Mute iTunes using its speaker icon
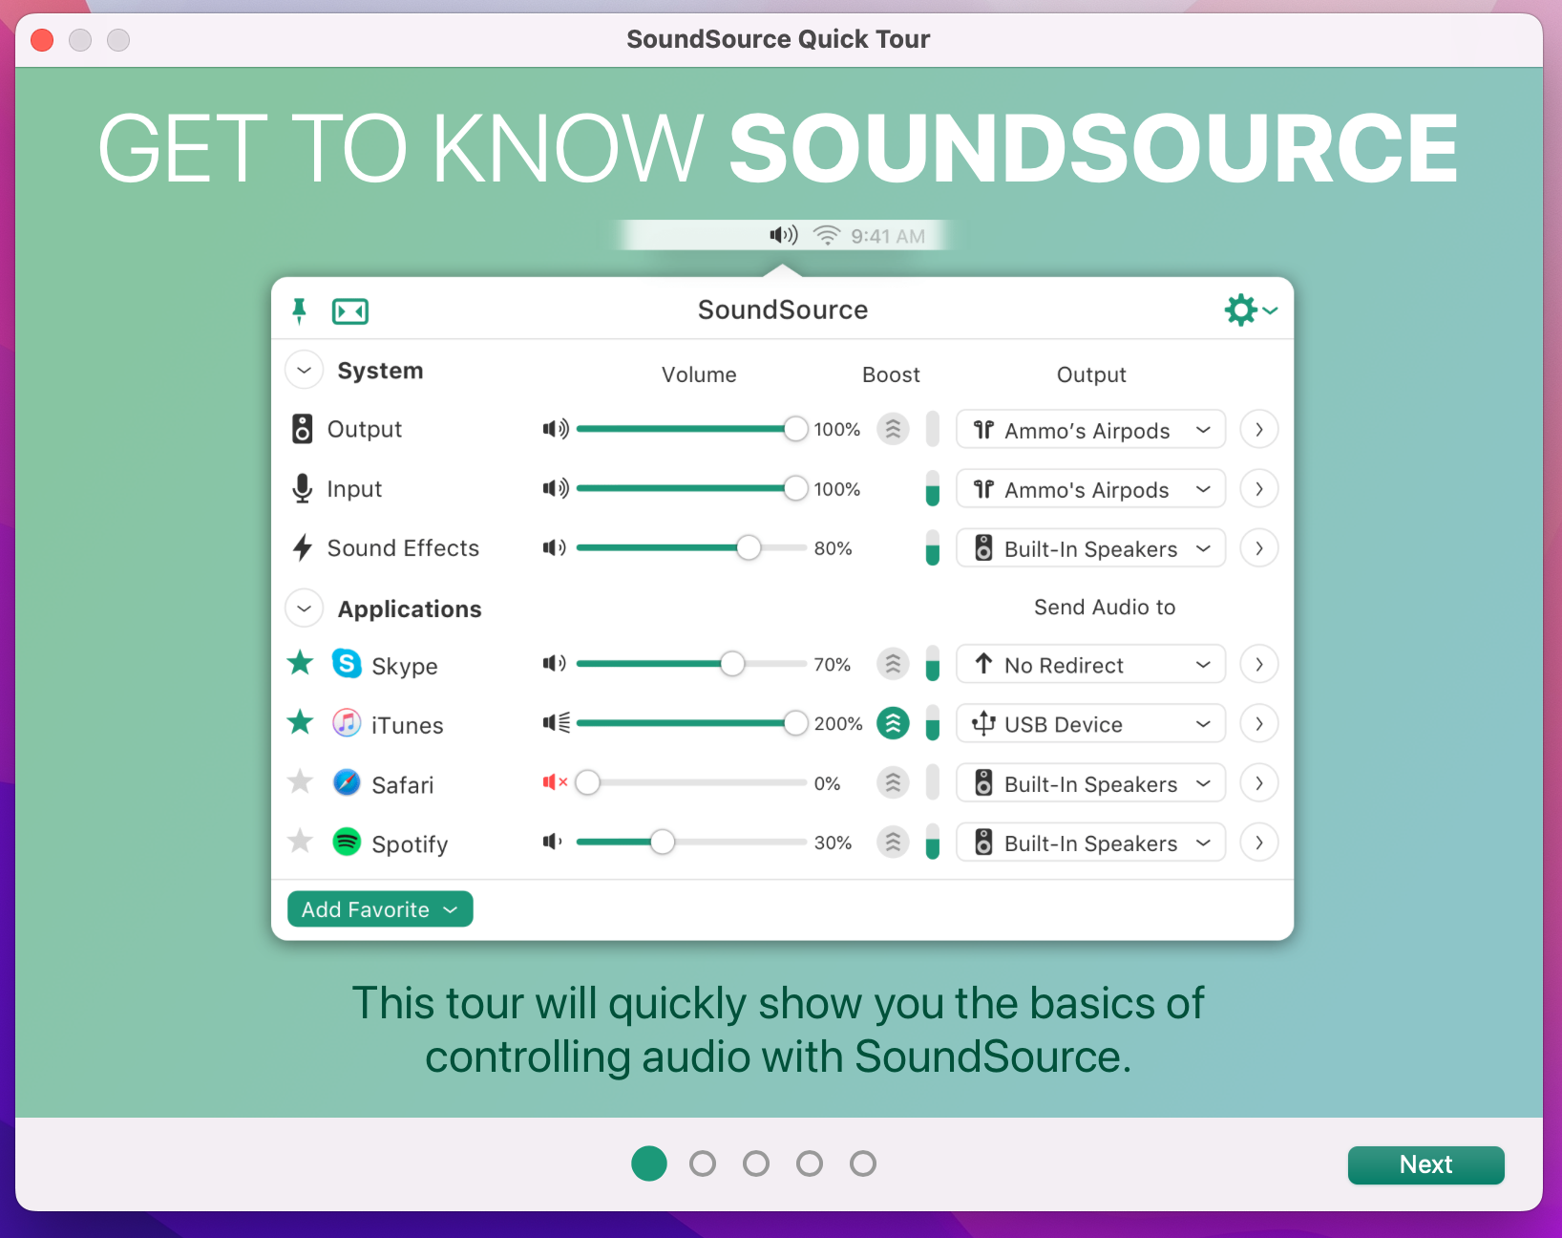 pyautogui.click(x=557, y=723)
